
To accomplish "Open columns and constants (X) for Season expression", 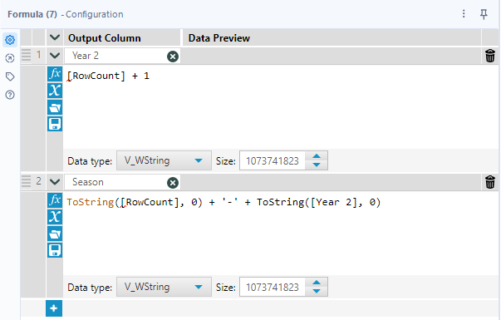I will [x=55, y=217].
